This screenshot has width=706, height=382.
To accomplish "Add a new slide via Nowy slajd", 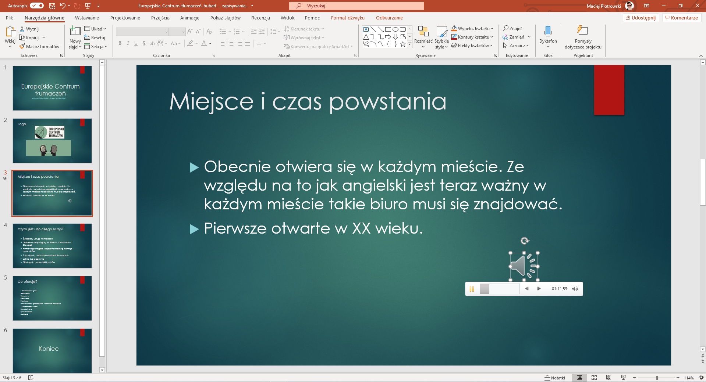I will (75, 37).
